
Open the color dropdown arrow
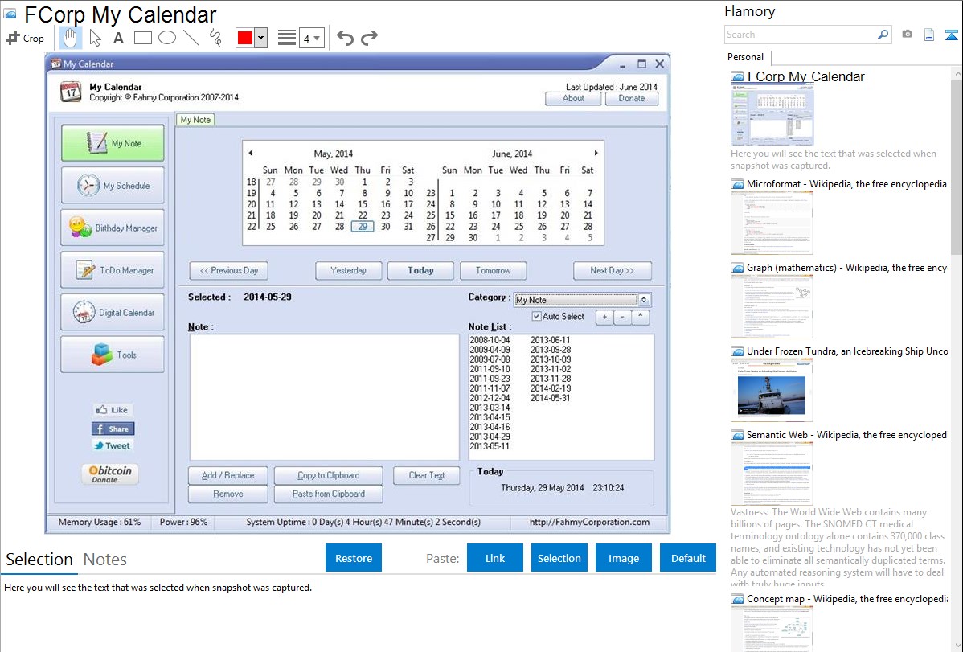pyautogui.click(x=260, y=38)
